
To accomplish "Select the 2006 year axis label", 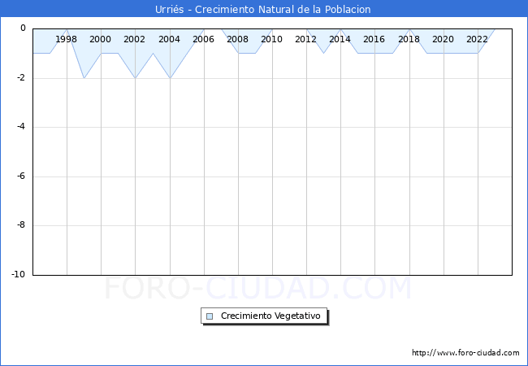I will [x=203, y=39].
